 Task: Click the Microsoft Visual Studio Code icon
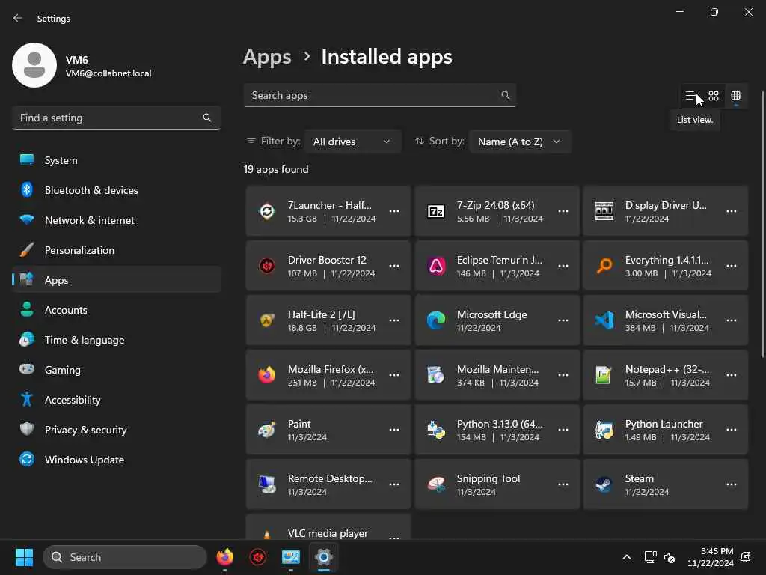click(604, 320)
